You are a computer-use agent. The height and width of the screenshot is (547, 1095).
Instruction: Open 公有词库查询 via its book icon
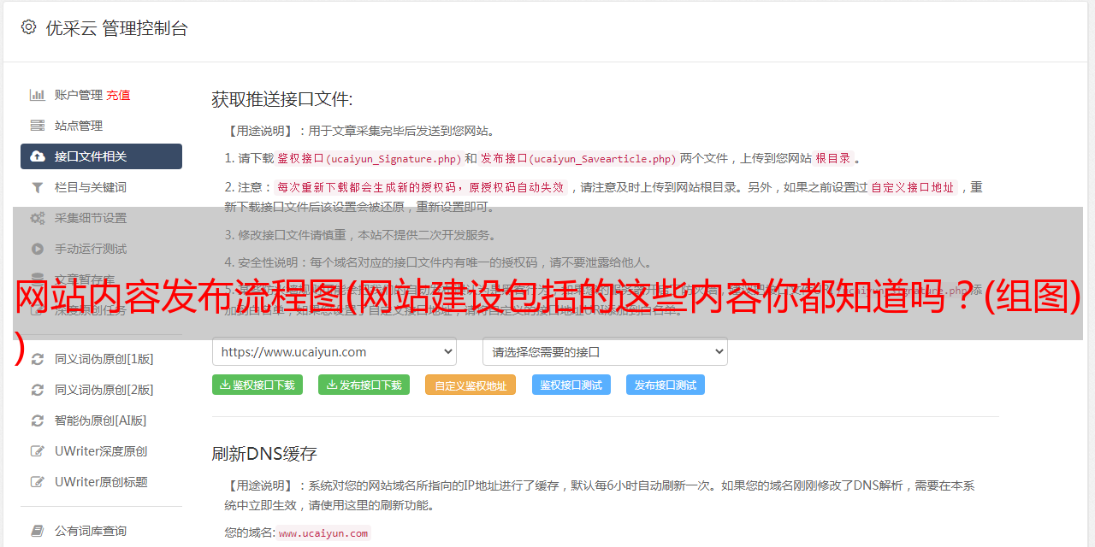(x=38, y=531)
